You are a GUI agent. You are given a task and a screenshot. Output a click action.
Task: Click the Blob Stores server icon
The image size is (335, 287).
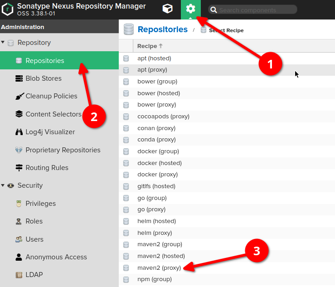[x=19, y=78]
